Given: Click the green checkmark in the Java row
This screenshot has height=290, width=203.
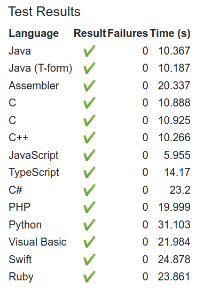Looking at the screenshot, I should tap(89, 51).
